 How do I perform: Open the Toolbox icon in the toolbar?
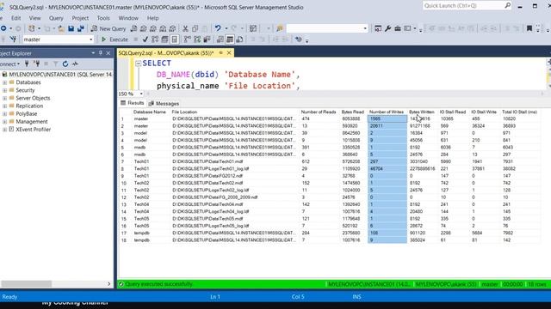pos(398,28)
